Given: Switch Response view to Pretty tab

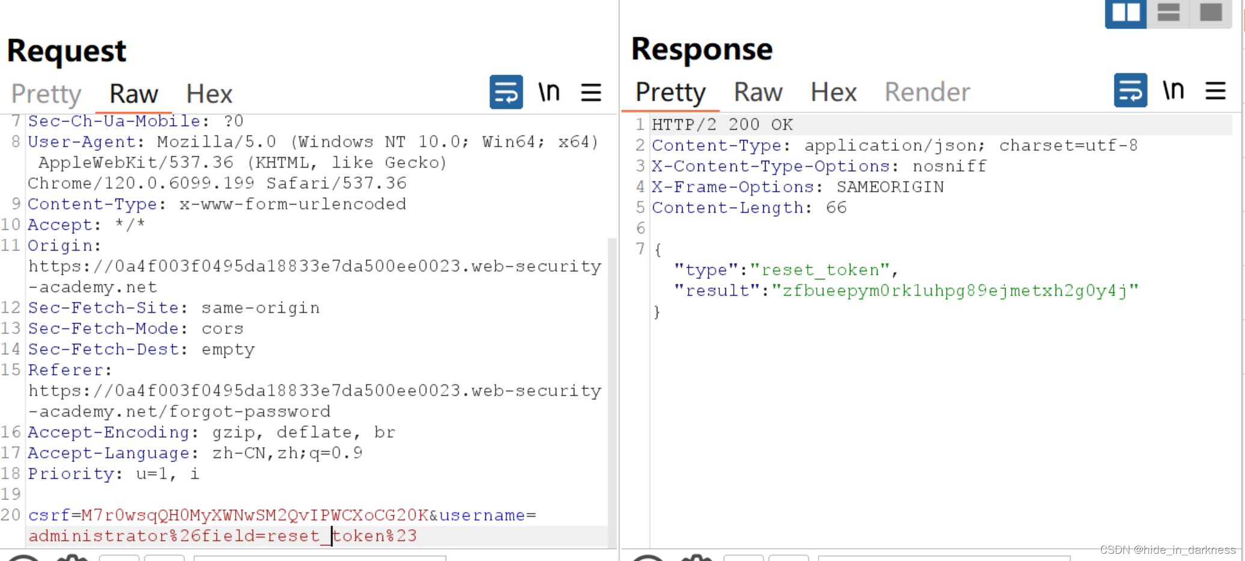Looking at the screenshot, I should click(x=670, y=92).
